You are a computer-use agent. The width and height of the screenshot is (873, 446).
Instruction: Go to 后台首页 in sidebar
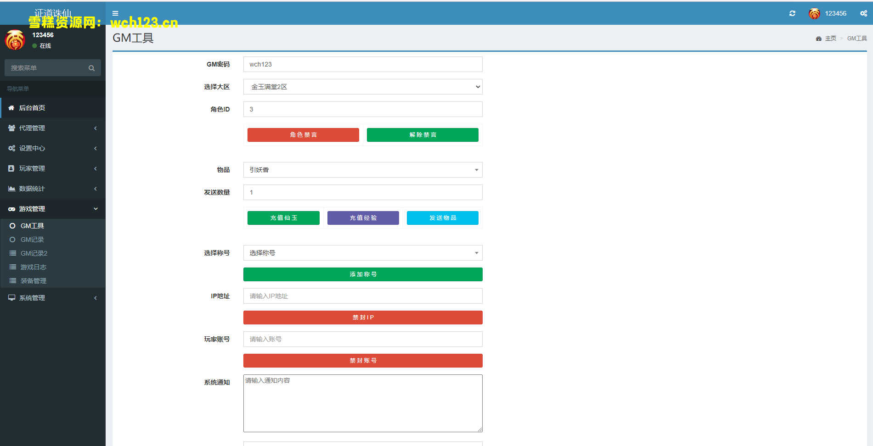pos(53,108)
